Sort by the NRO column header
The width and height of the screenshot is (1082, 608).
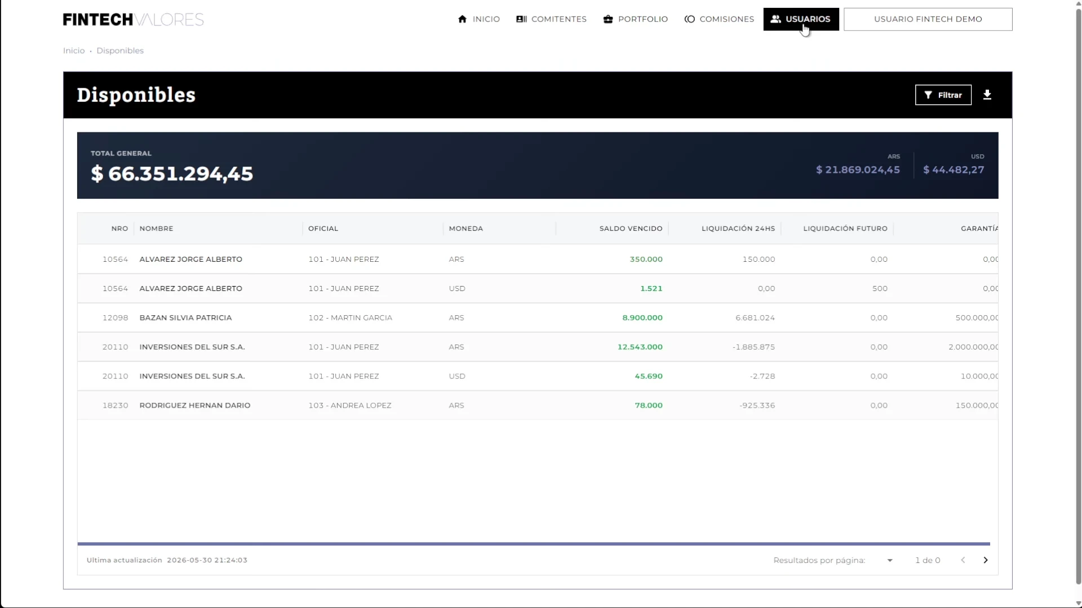click(119, 229)
